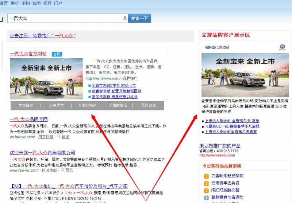Select 车型筛选 in the gray bar
The width and height of the screenshot is (292, 203).
(26, 106)
